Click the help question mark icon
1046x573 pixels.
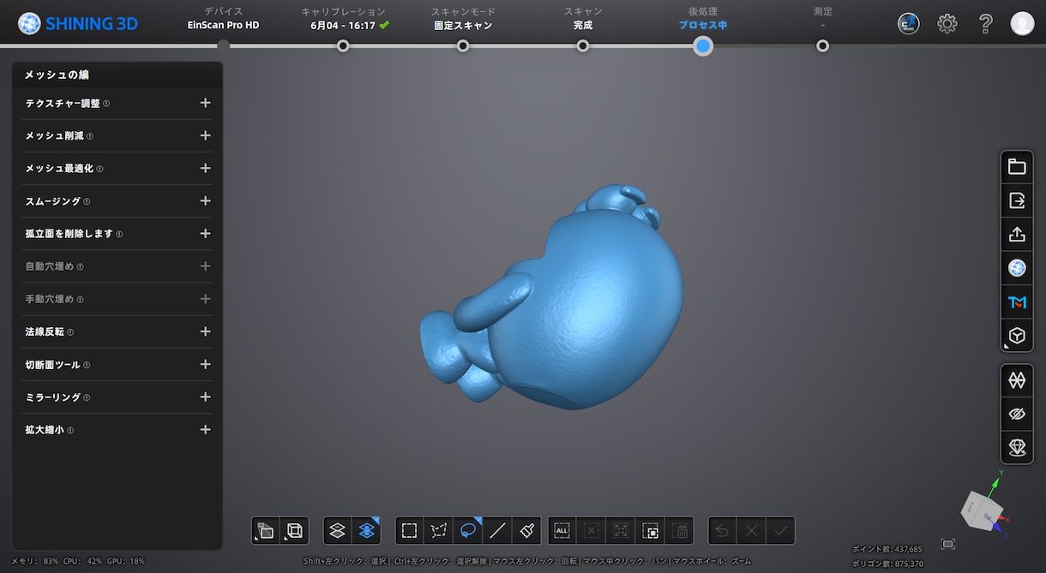[x=986, y=24]
